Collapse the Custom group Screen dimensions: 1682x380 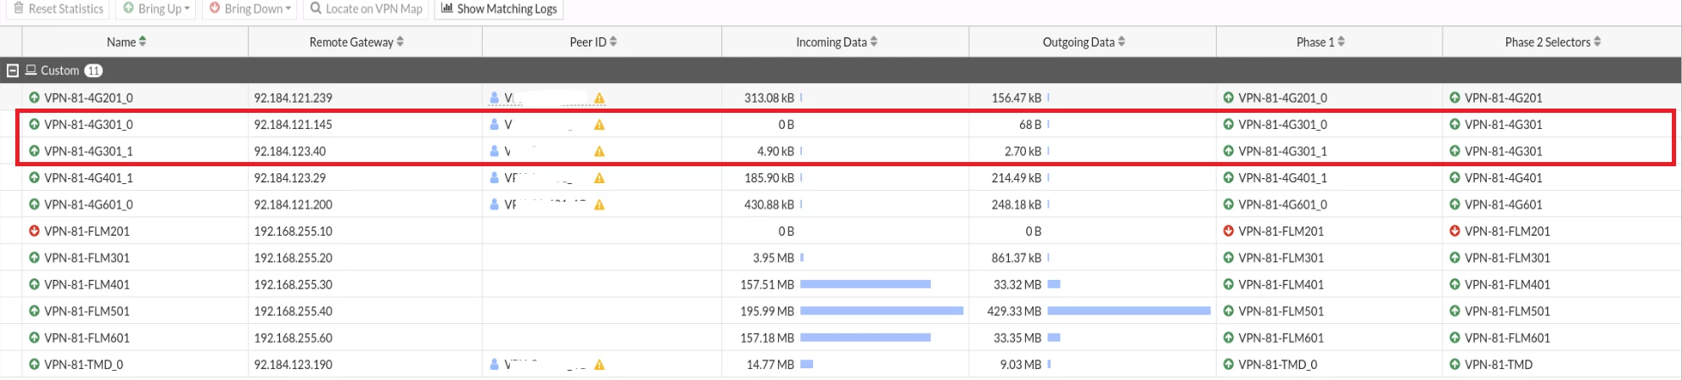[x=13, y=70]
